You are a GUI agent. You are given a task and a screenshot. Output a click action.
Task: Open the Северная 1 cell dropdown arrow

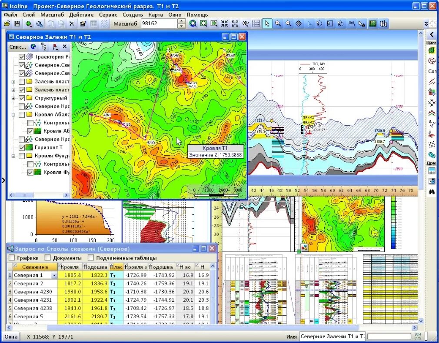click(x=54, y=276)
